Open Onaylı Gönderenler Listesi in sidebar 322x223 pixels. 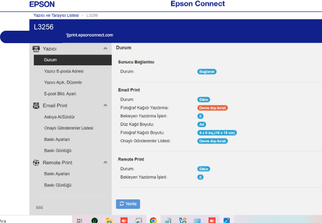pos(68,128)
